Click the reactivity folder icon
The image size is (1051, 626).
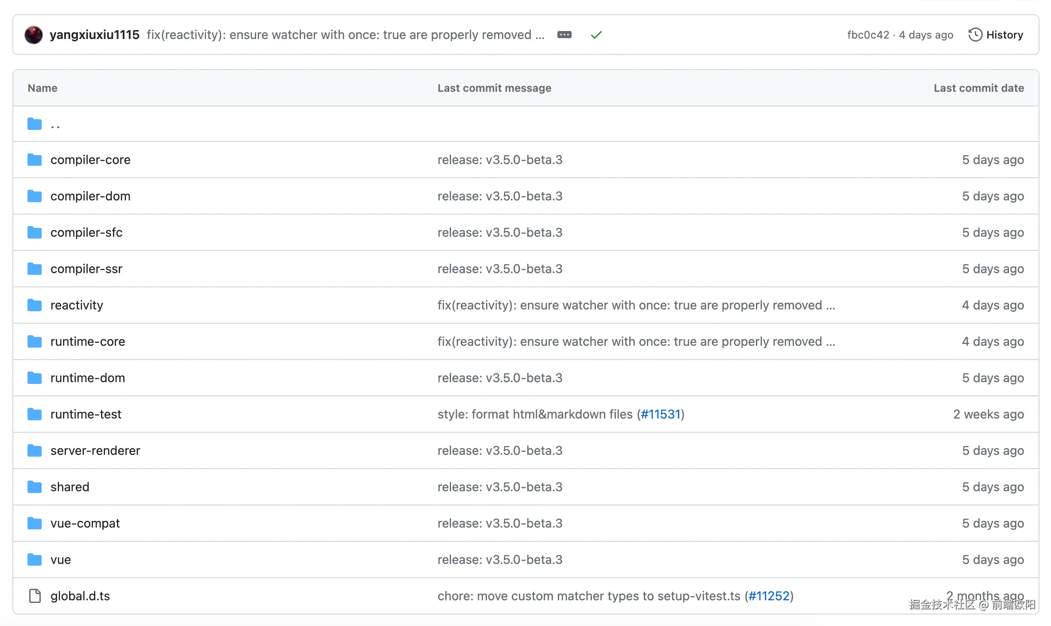(35, 305)
